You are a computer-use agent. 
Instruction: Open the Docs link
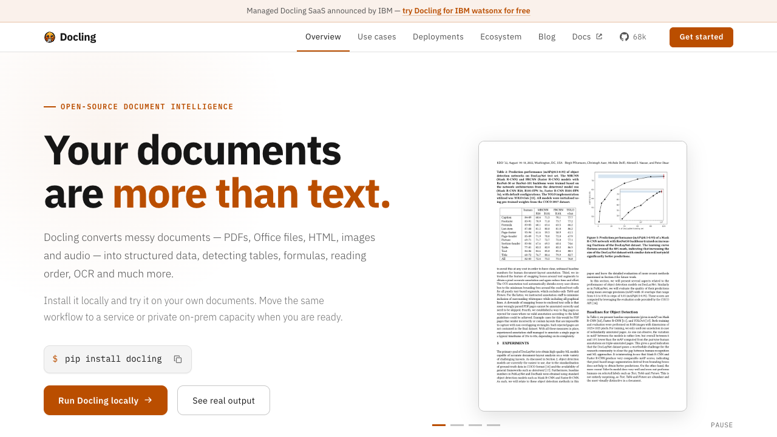point(587,37)
